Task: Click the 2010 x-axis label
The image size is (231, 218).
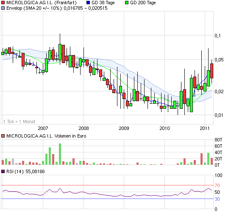Action: pos(164,128)
